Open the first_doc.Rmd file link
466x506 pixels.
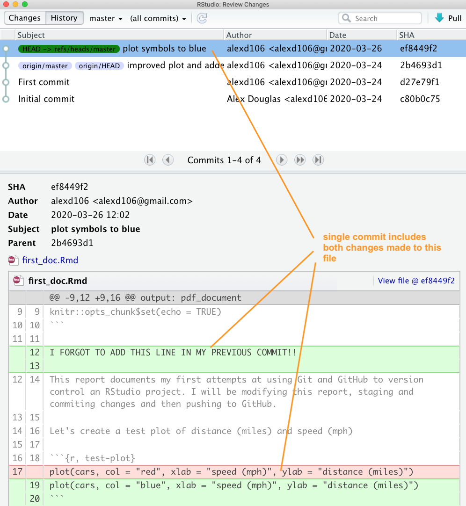pyautogui.click(x=50, y=260)
